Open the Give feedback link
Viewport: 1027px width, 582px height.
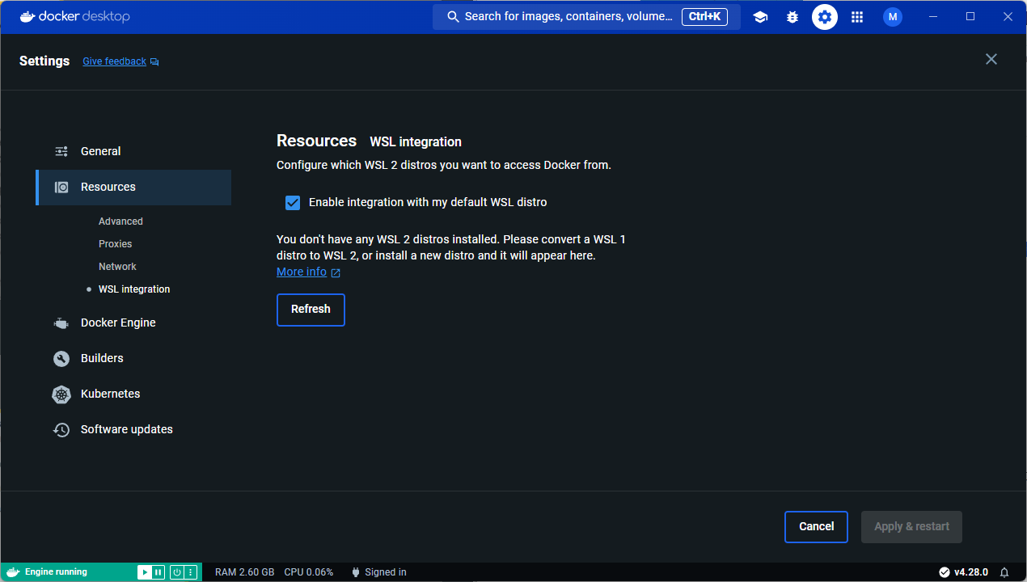[x=114, y=61]
